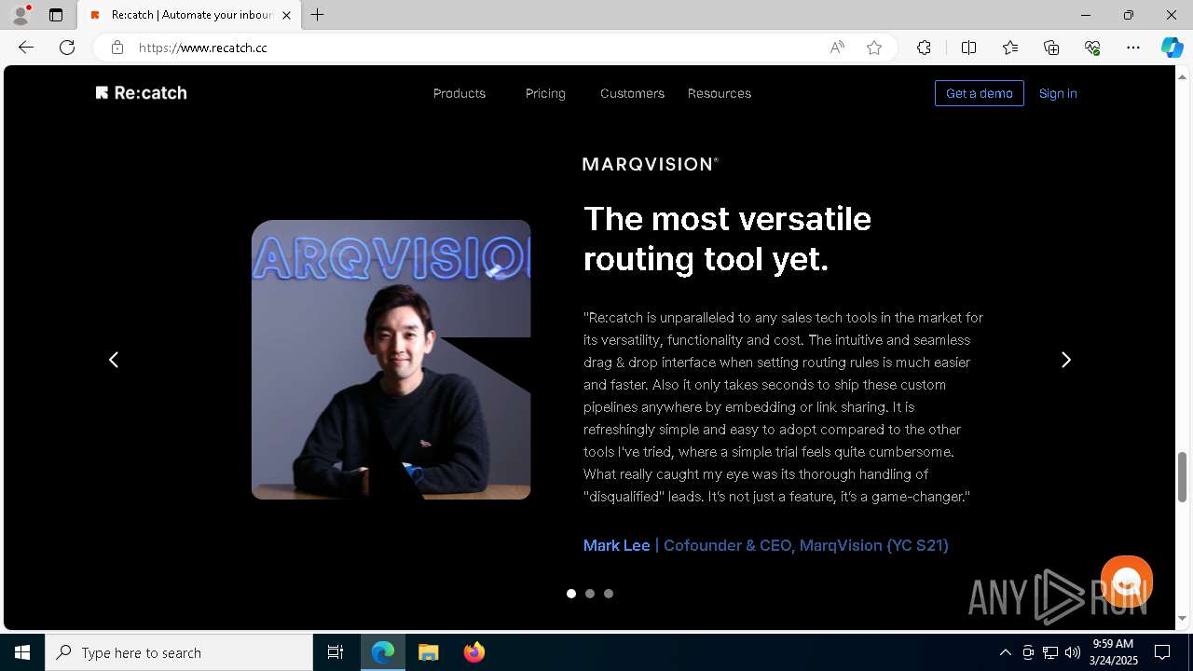Refresh the current page
Viewport: 1193px width, 671px height.
(x=67, y=48)
